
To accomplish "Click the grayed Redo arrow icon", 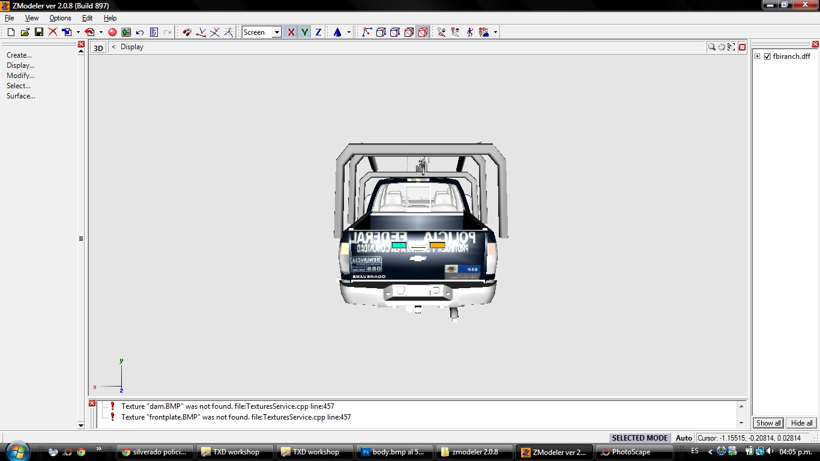I will coord(167,32).
